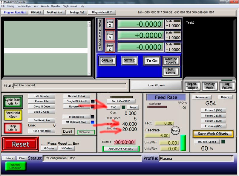Click the Load G-Code button

42,112
